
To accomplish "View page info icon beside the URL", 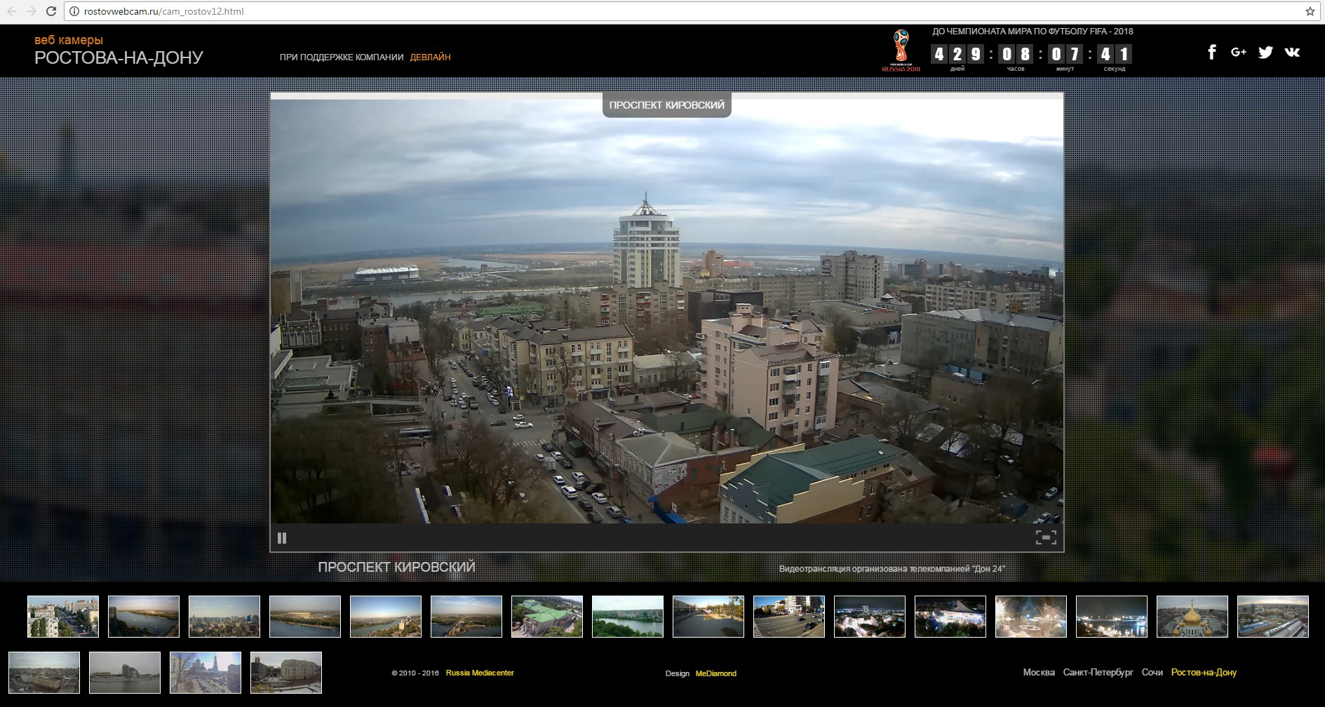I will pyautogui.click(x=74, y=11).
